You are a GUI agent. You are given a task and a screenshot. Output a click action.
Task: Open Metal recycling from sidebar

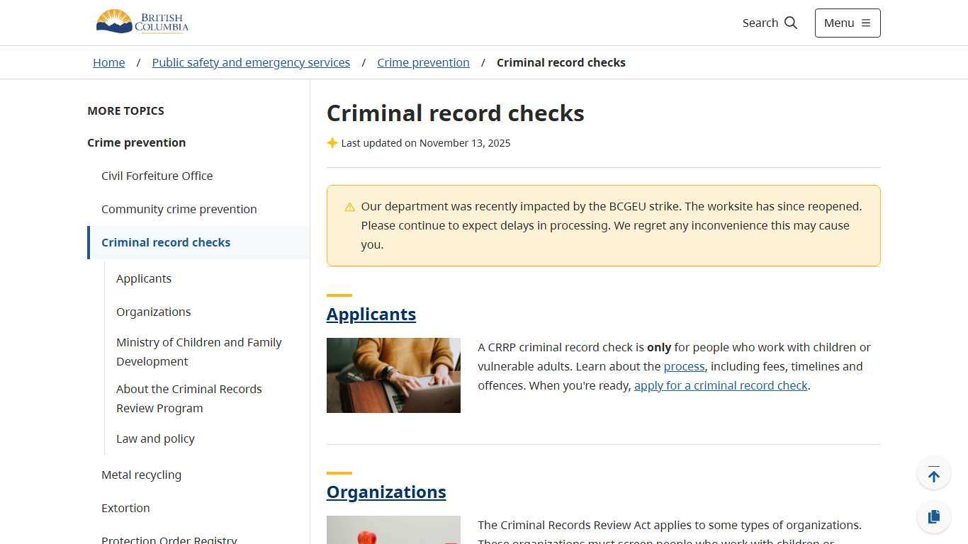pyautogui.click(x=141, y=475)
